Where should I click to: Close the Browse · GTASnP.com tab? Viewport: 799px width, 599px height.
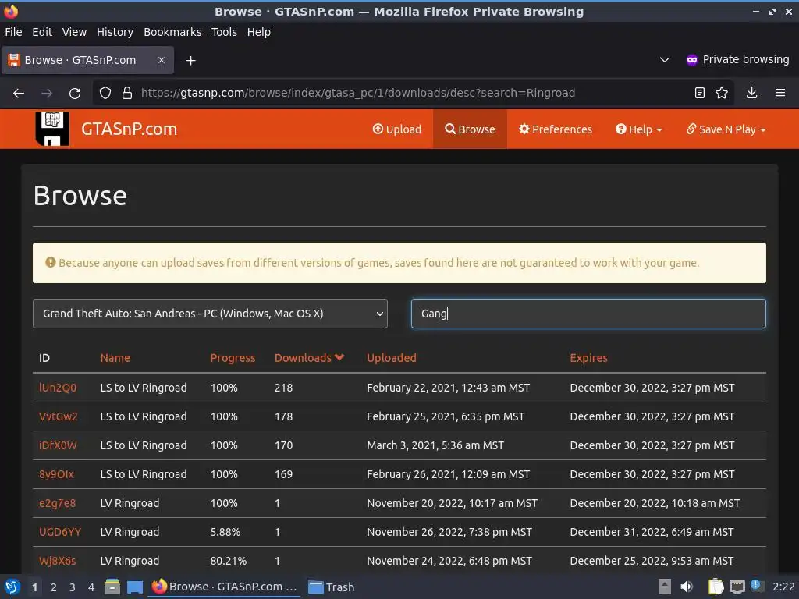tap(161, 60)
